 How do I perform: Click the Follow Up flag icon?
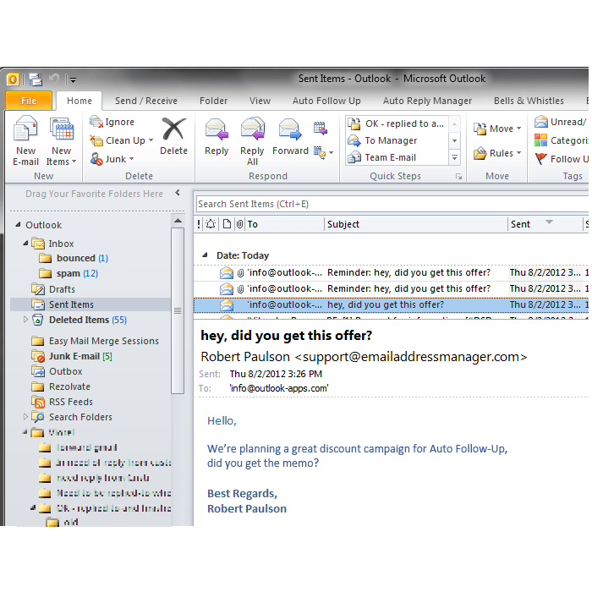click(x=540, y=159)
